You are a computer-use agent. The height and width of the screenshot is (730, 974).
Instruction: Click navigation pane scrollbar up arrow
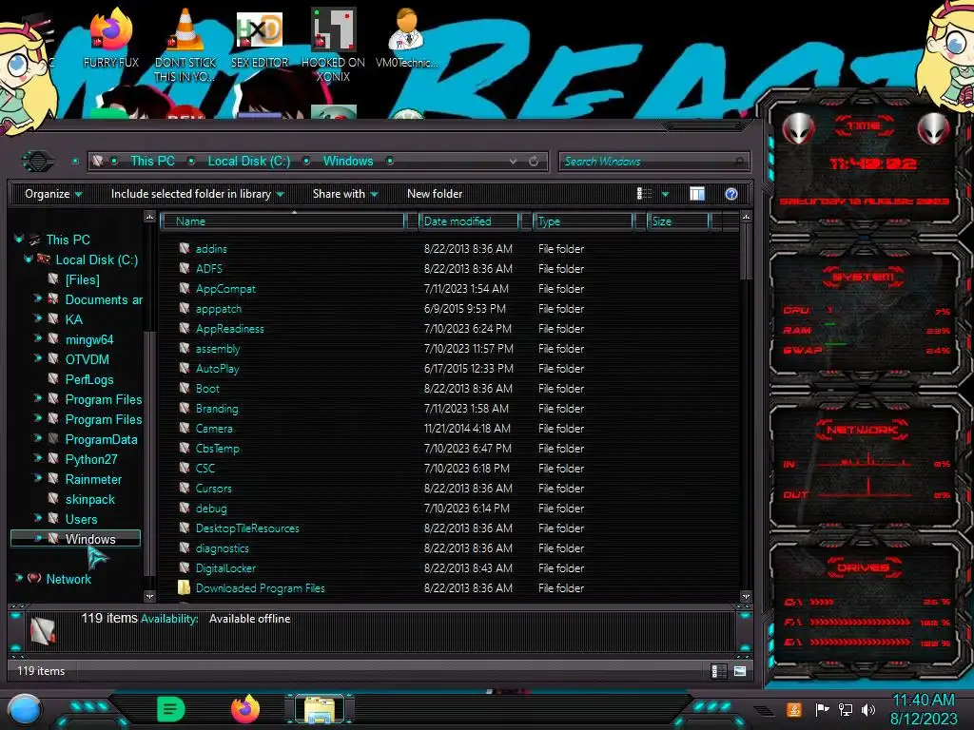click(149, 217)
